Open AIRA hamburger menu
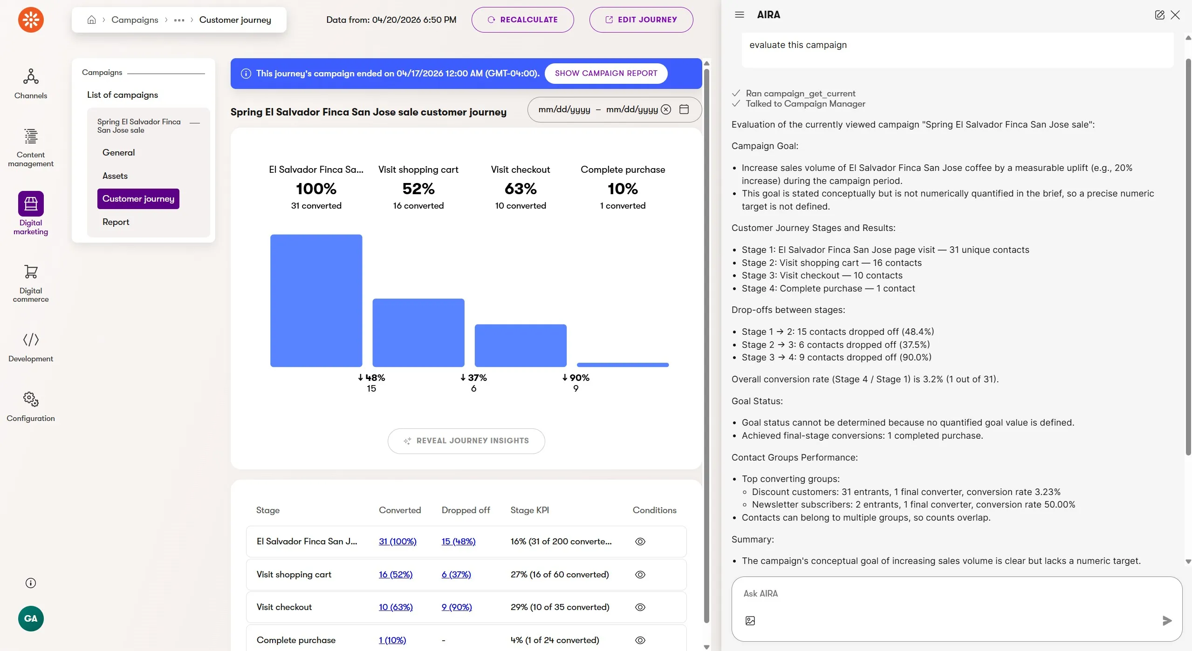Image resolution: width=1192 pixels, height=651 pixels. click(x=740, y=15)
